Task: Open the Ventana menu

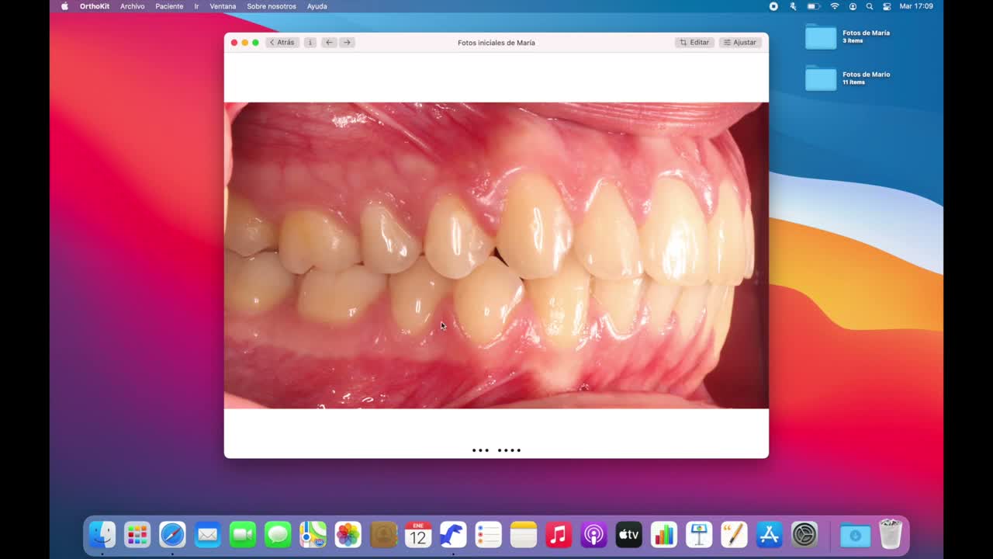Action: coord(223,6)
